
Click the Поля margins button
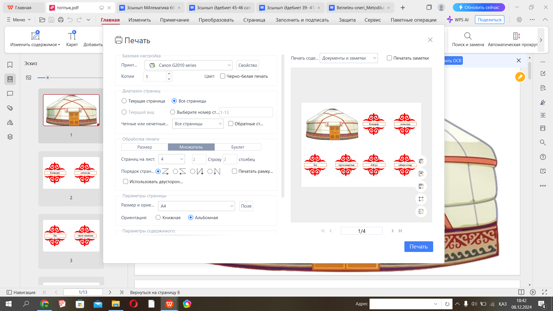click(246, 206)
